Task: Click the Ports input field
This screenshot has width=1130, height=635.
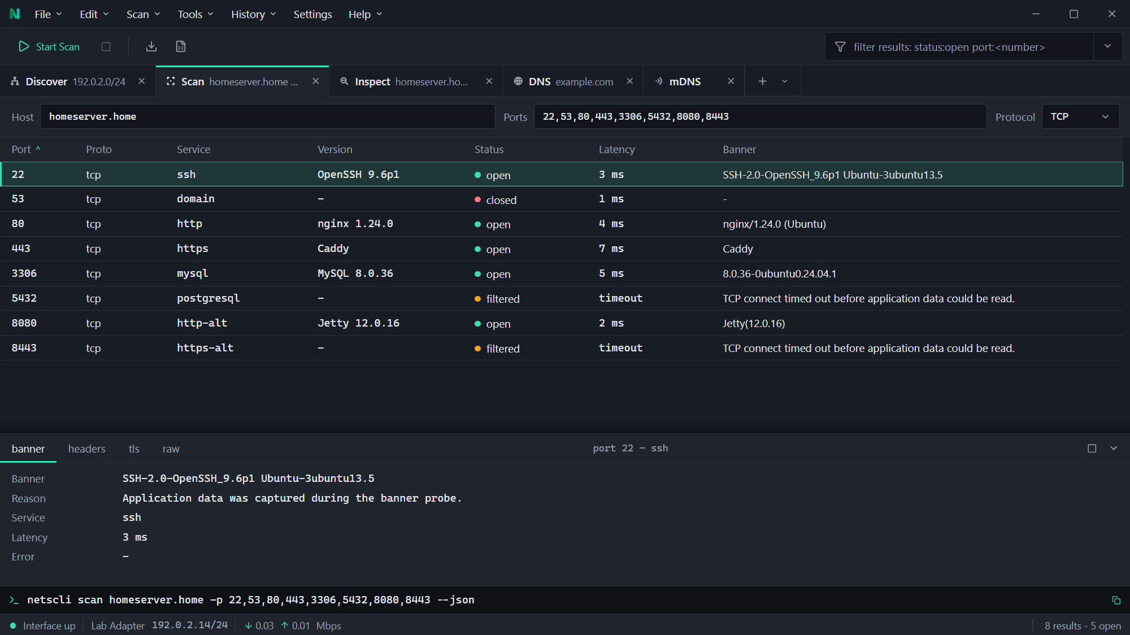Action: click(760, 116)
